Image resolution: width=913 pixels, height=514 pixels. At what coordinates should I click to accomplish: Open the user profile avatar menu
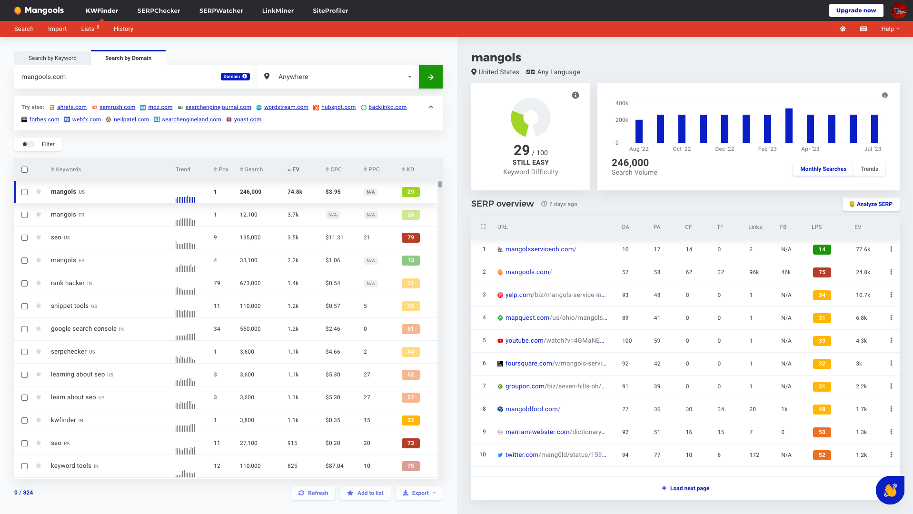(x=899, y=10)
